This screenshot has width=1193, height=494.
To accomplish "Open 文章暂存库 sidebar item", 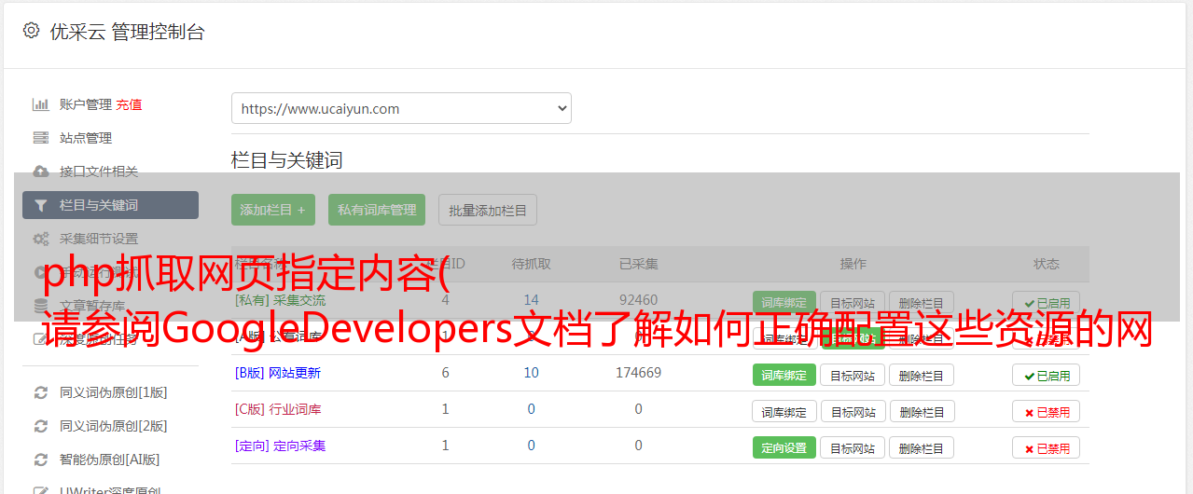I will 92,306.
